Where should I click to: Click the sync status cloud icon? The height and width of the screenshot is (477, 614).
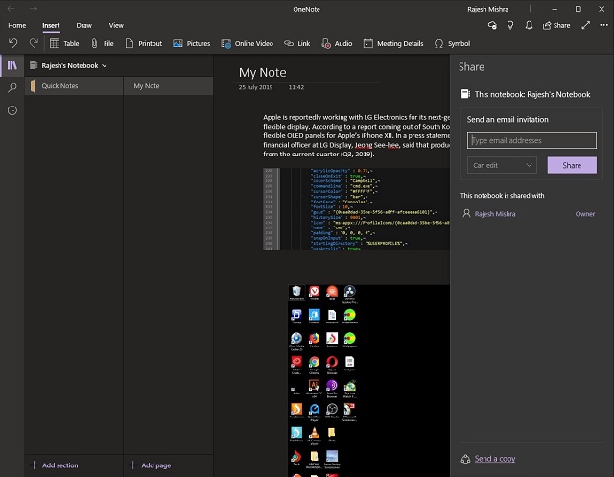[492, 26]
